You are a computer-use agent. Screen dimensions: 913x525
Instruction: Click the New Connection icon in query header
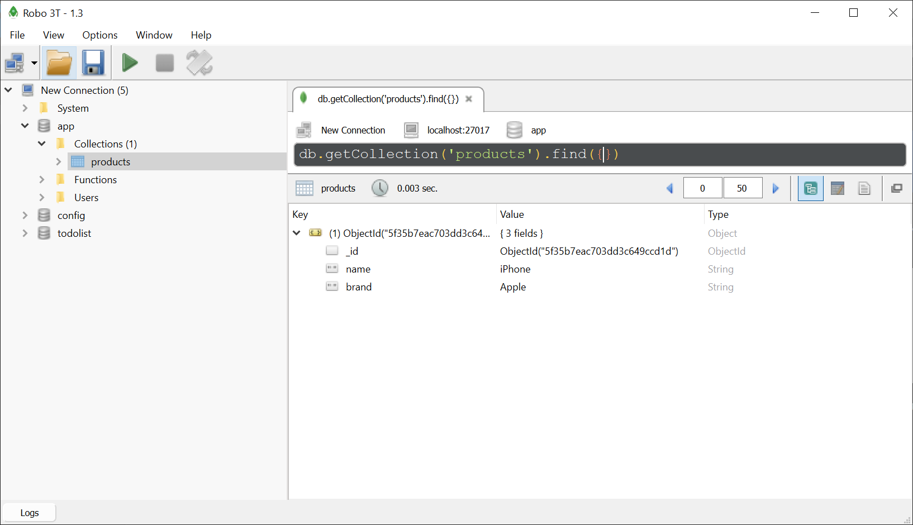[x=304, y=130]
